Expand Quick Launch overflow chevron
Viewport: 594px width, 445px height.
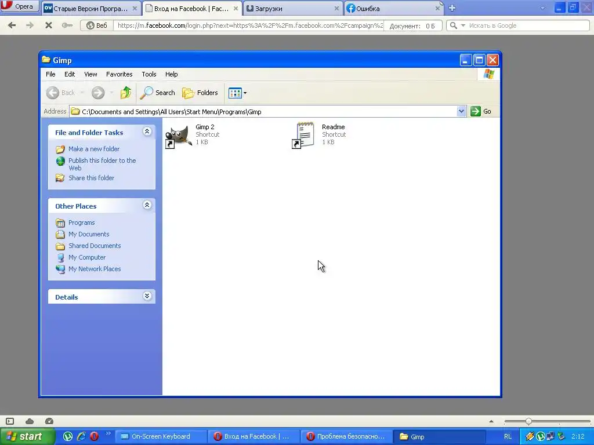[x=108, y=433]
